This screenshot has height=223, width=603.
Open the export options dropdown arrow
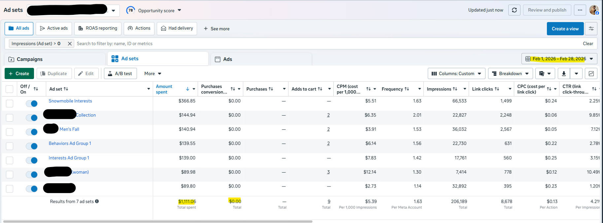(576, 73)
